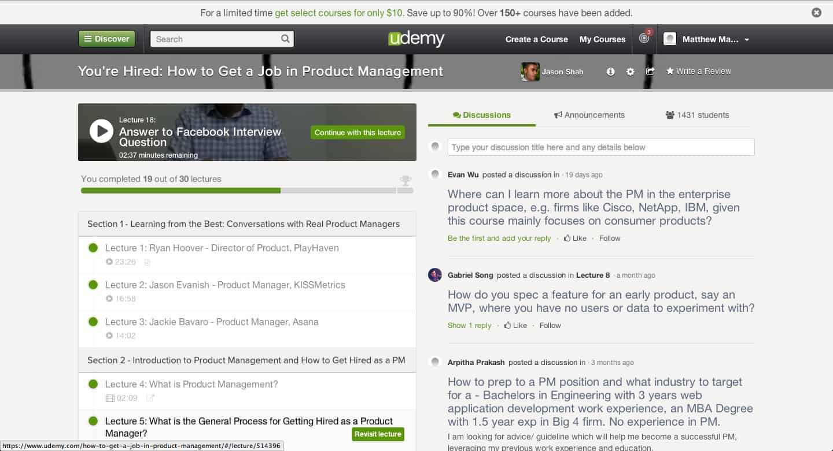
Task: Click the discussion title input field
Action: coord(601,147)
